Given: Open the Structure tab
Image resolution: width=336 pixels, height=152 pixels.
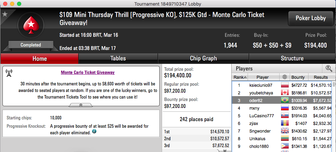Looking at the screenshot, I should click(x=292, y=58).
